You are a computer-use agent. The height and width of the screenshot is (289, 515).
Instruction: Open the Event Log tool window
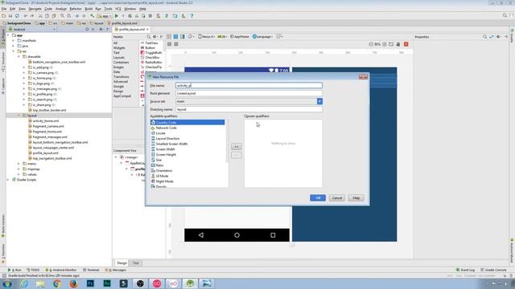pyautogui.click(x=465, y=270)
